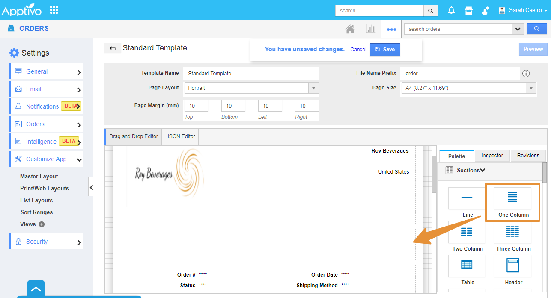Expand the General settings section
551x298 pixels.
[x=46, y=71]
